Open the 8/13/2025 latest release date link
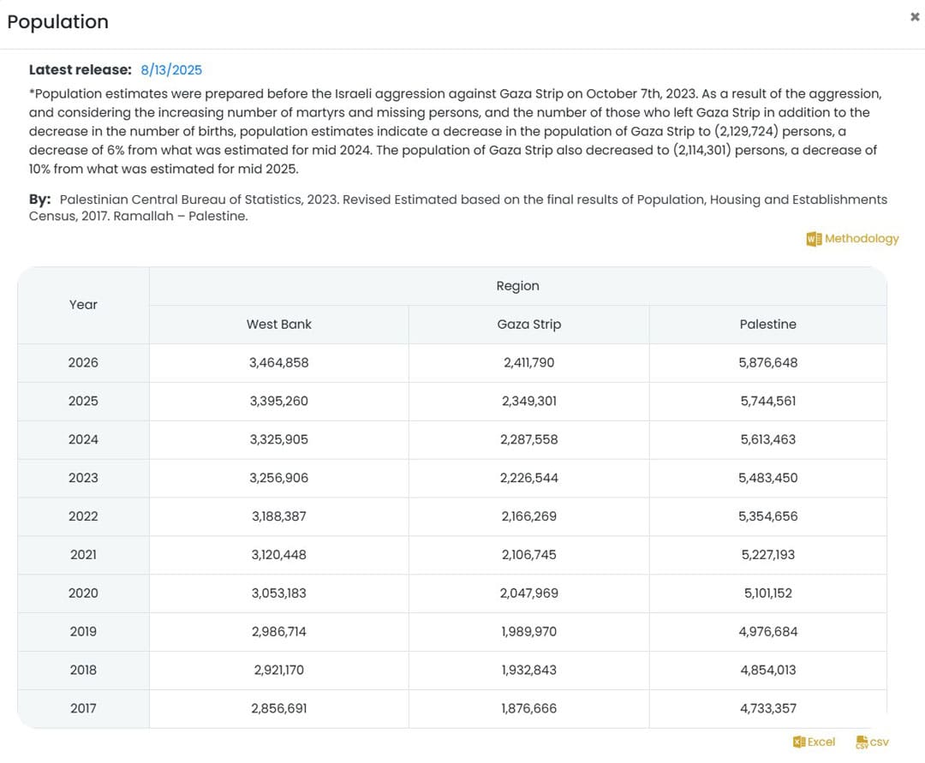 tap(171, 70)
